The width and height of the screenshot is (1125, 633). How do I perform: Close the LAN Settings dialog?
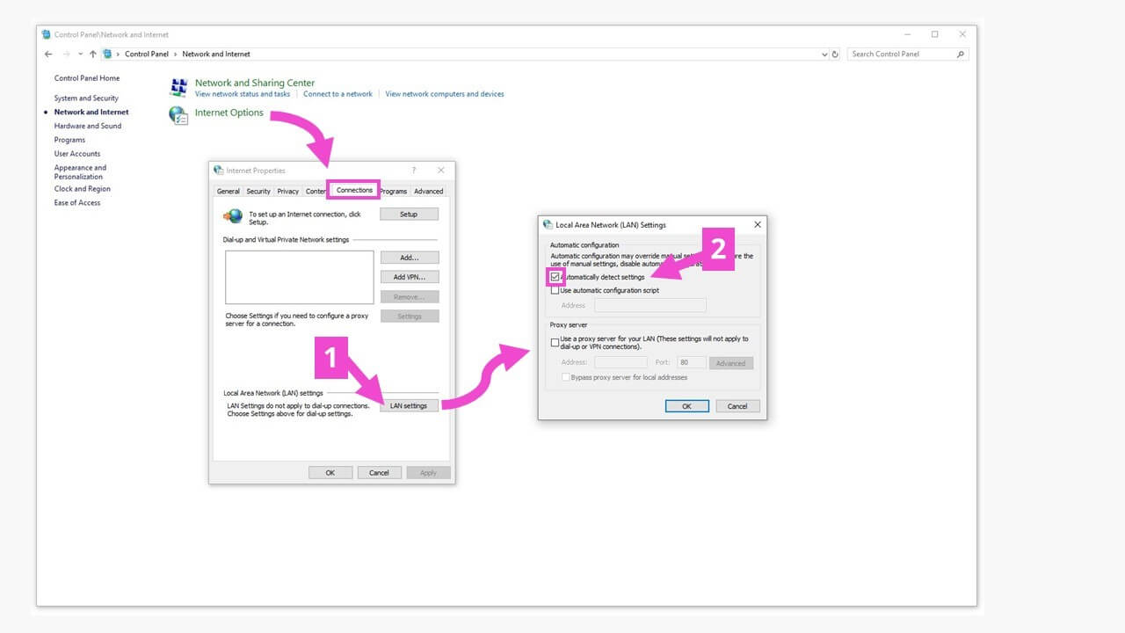tap(757, 224)
